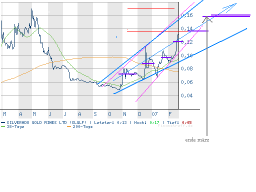The image size is (256, 192).
Task: Click the orange legend swatch for 200-Tage
Action: click(x=69, y=126)
